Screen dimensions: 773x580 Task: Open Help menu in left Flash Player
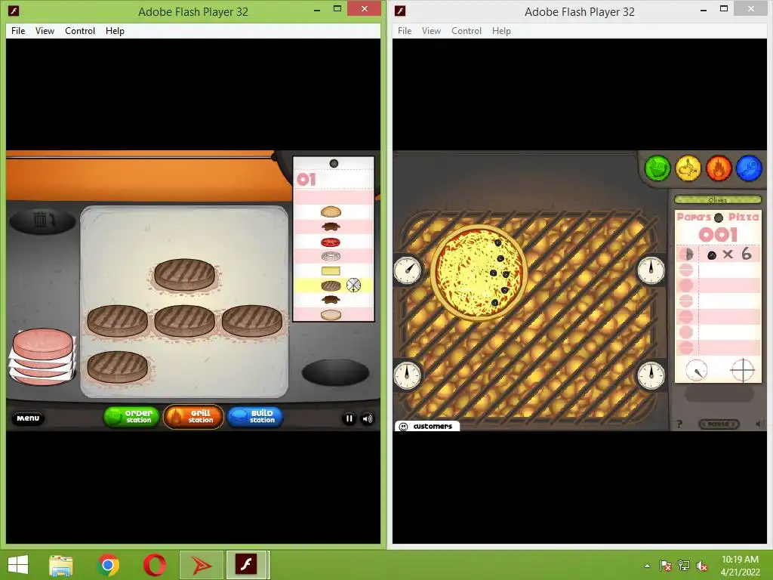115,30
